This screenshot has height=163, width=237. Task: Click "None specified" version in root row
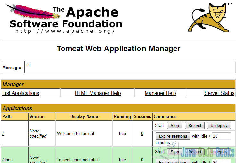coord(38,134)
